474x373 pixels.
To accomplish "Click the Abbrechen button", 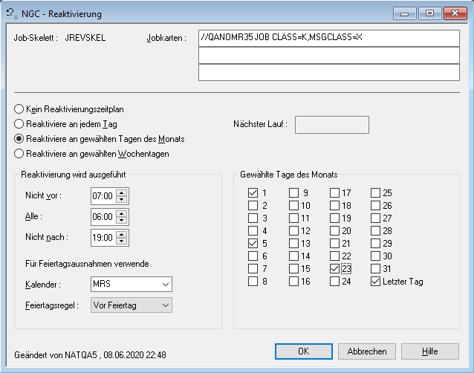I will pos(366,351).
